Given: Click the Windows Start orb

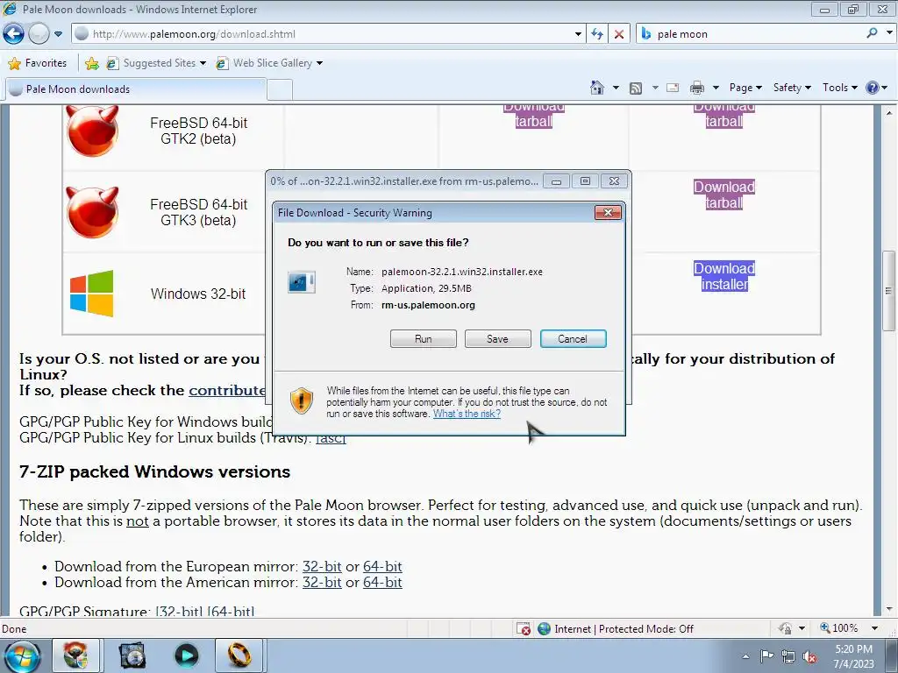Looking at the screenshot, I should pos(21,655).
